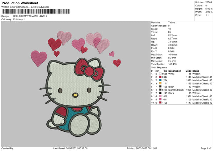
Task: Select the black swatch in stop row 145
Action: coord(160,93)
